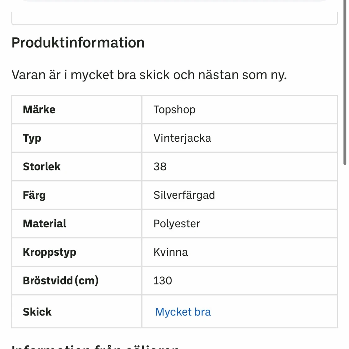Click the Typ row label
Viewport: 349px width, 349px height.
(32, 138)
